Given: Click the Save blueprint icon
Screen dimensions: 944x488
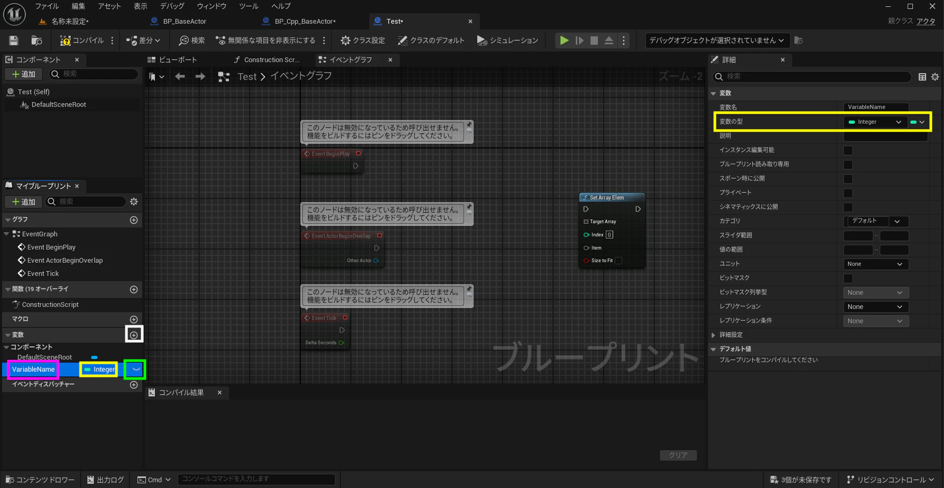Looking at the screenshot, I should [14, 41].
